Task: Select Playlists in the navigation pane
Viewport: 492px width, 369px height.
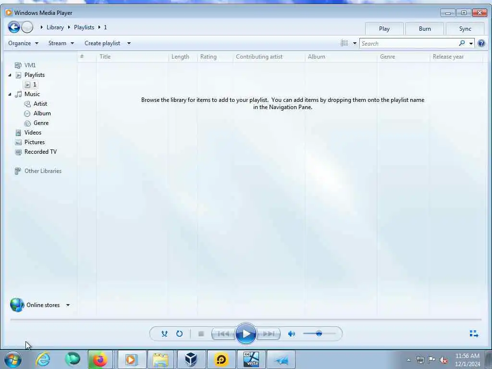Action: pos(35,75)
